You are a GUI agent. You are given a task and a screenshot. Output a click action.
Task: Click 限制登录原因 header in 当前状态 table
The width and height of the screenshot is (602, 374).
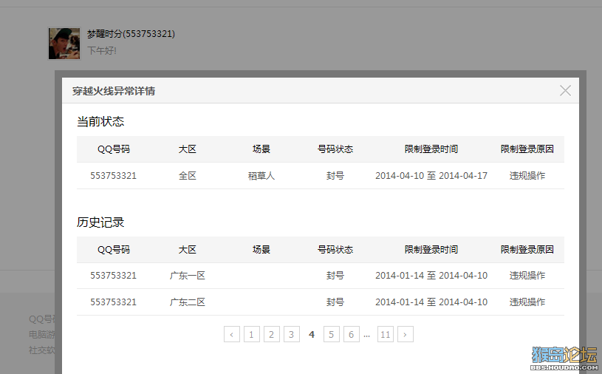pos(527,149)
